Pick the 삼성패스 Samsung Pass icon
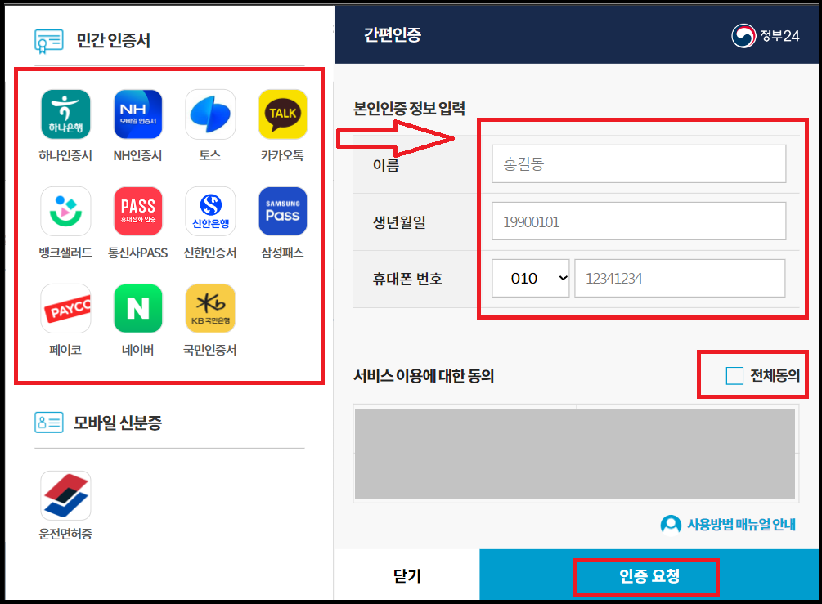The height and width of the screenshot is (604, 822). click(x=282, y=211)
